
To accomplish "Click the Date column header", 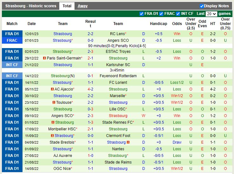I will pos(32,24).
